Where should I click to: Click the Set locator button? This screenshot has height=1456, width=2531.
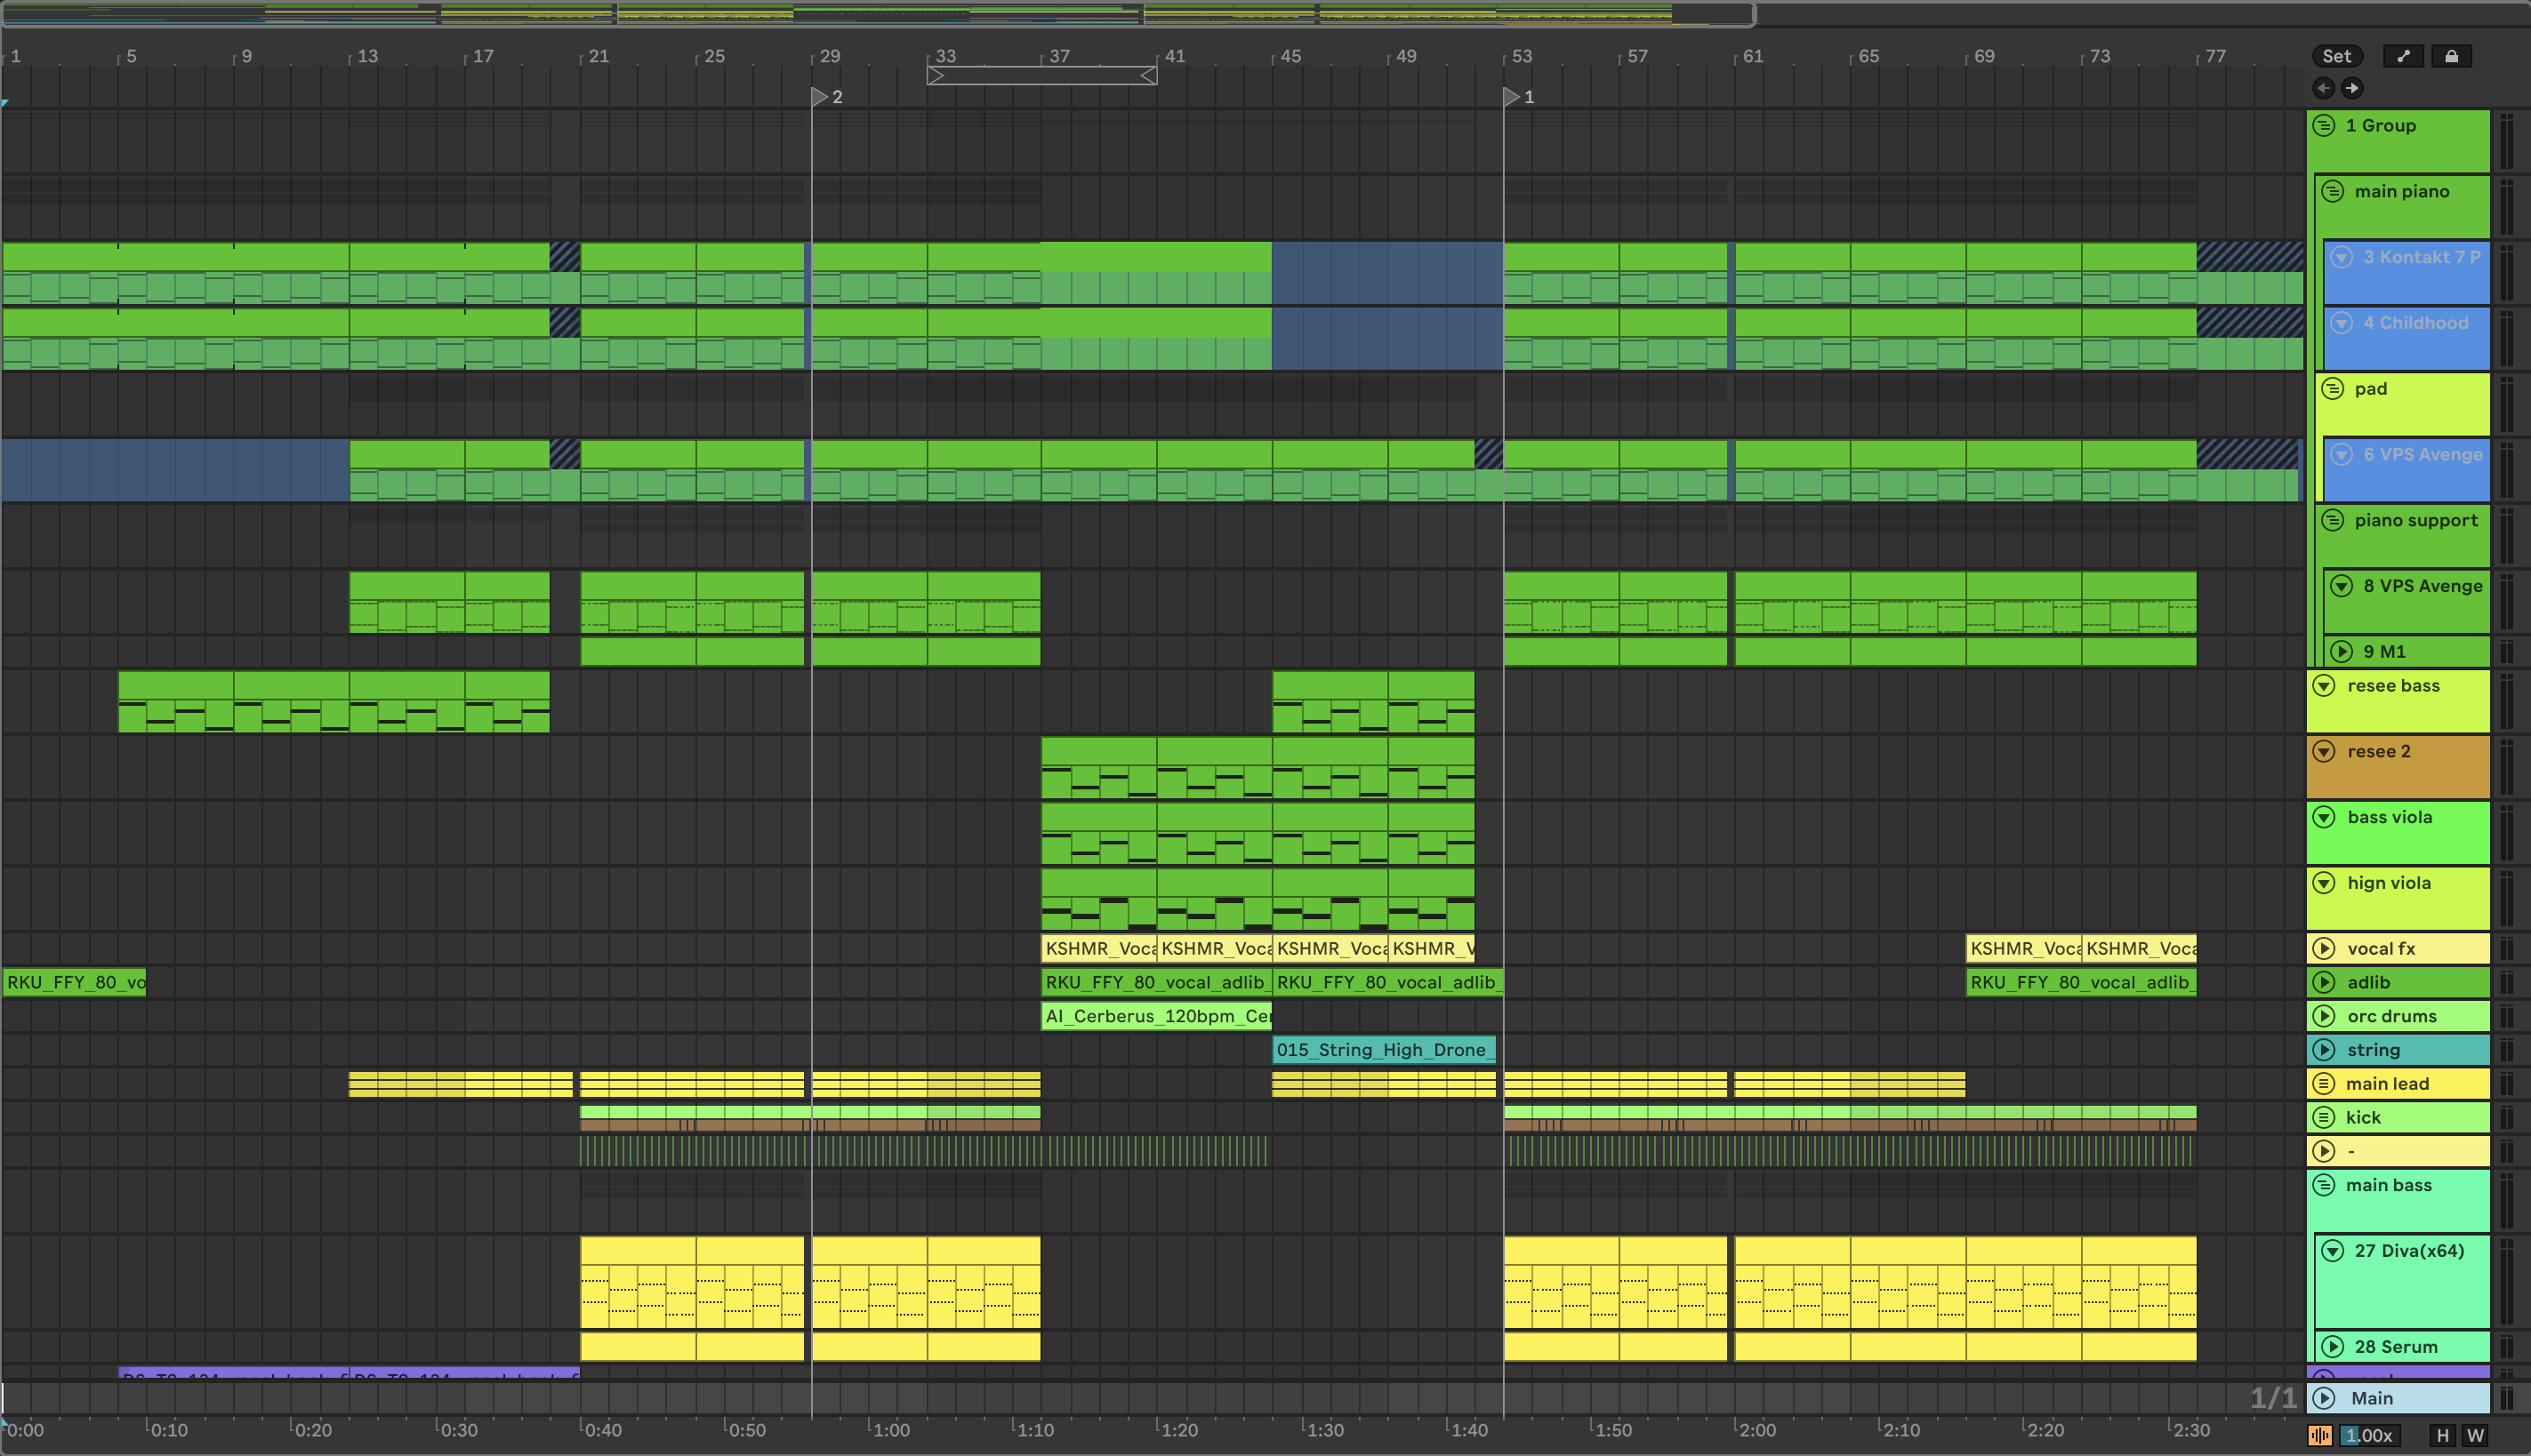click(2338, 56)
